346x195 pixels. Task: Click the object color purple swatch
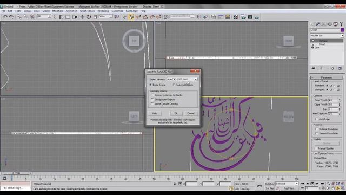tap(342, 30)
